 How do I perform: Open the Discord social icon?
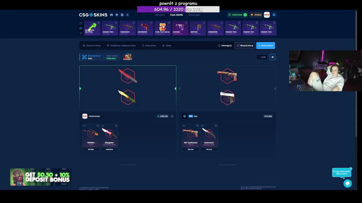[111, 15]
